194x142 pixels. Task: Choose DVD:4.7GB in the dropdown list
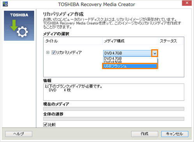[130, 59]
